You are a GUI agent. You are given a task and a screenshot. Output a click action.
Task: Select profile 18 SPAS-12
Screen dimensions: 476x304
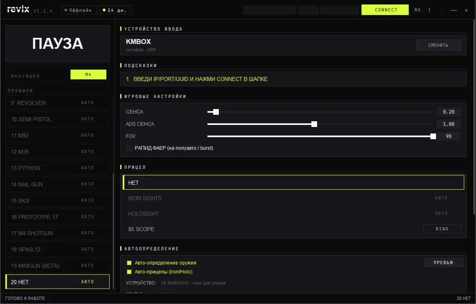57,249
